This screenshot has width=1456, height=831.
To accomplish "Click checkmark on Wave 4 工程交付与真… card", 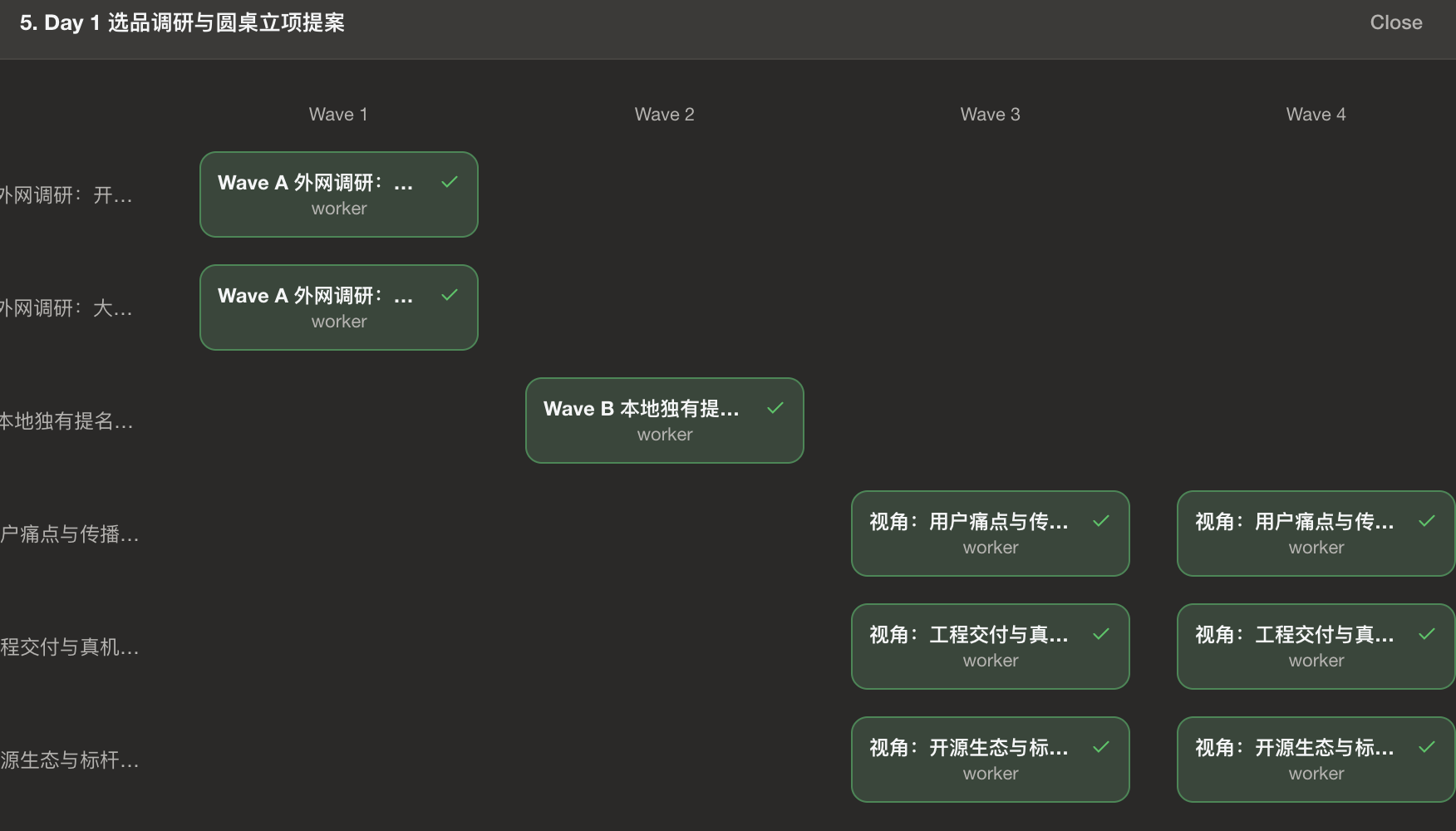I will pyautogui.click(x=1427, y=634).
